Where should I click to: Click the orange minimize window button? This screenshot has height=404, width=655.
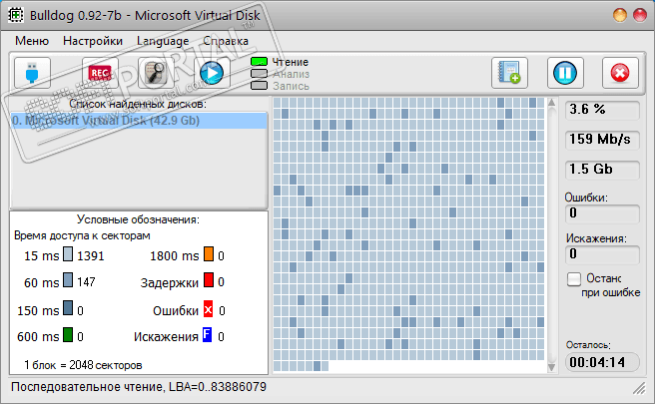coord(619,15)
